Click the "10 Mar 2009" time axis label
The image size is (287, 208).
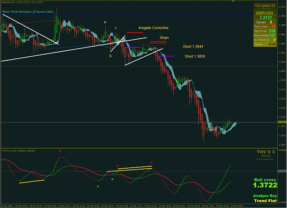pyautogui.click(x=7, y=206)
